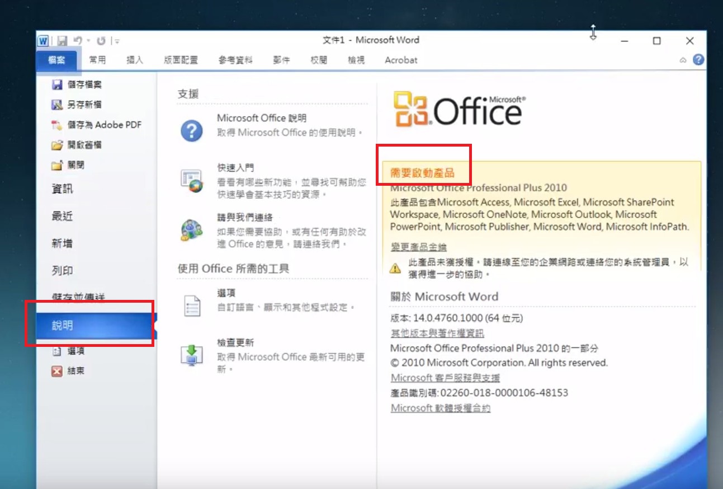Choose 關閉 (Close) in the backstage sidebar
The image size is (723, 489).
point(68,165)
